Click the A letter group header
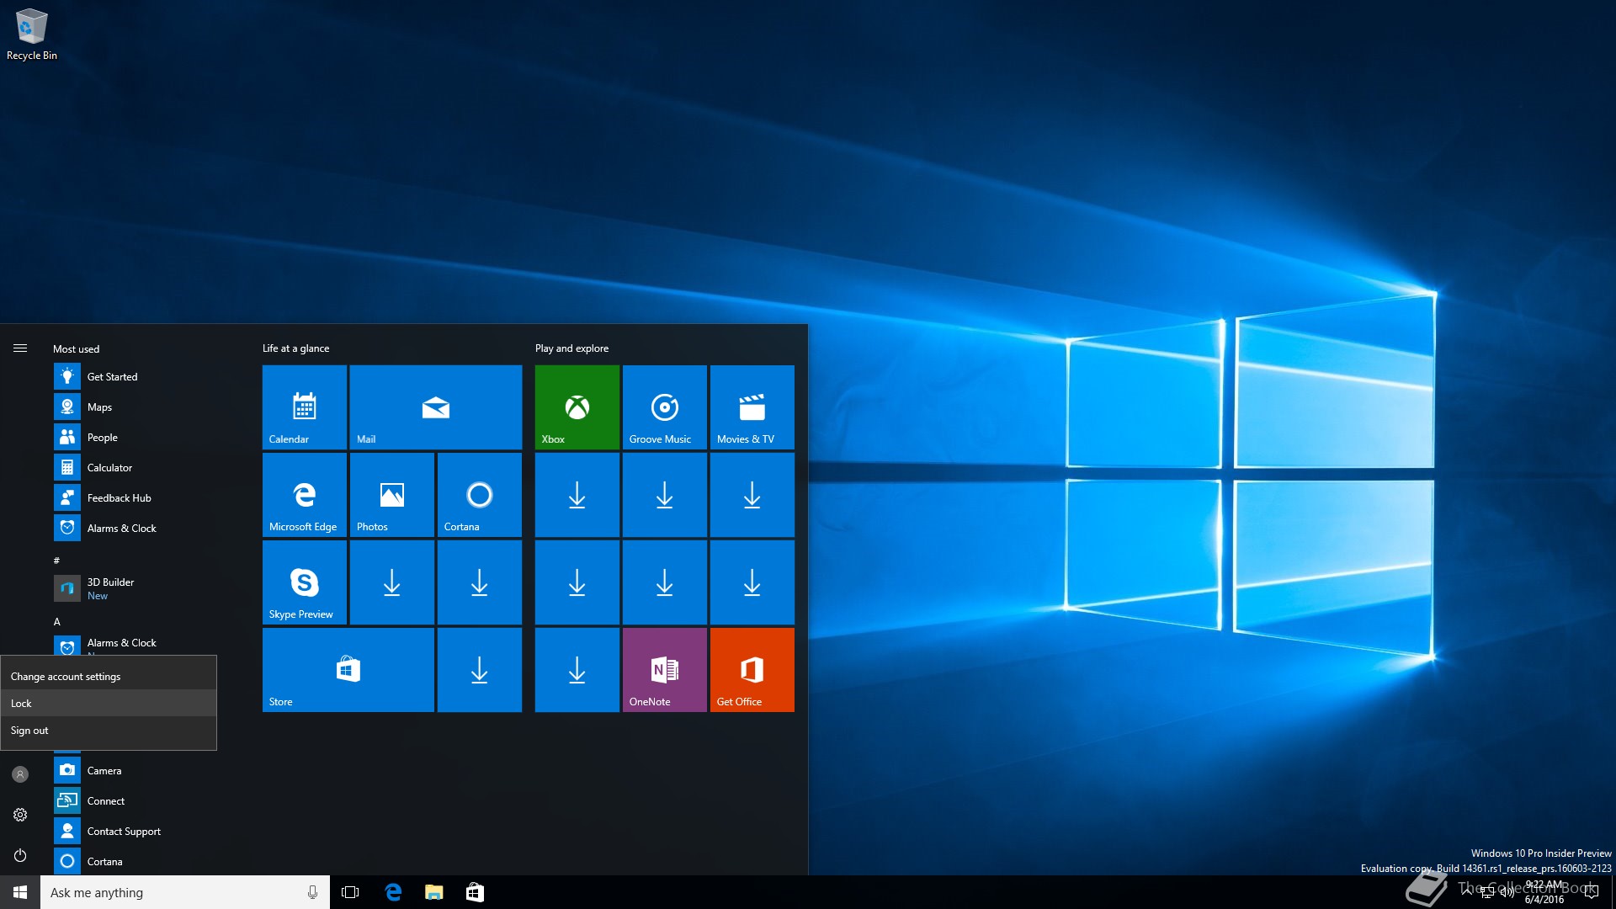The height and width of the screenshot is (909, 1616). click(57, 621)
